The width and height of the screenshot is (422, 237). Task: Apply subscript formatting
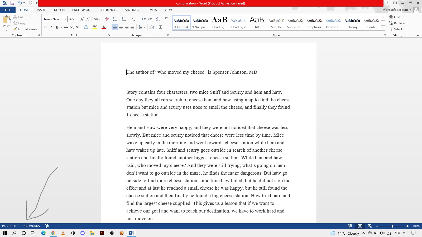[x=72, y=27]
